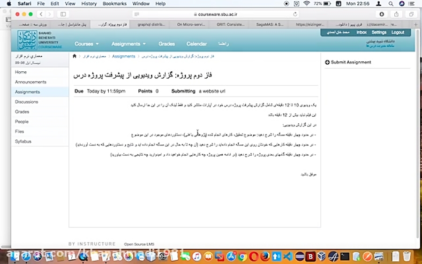Click the clock showing Mon 22:56

point(357,4)
